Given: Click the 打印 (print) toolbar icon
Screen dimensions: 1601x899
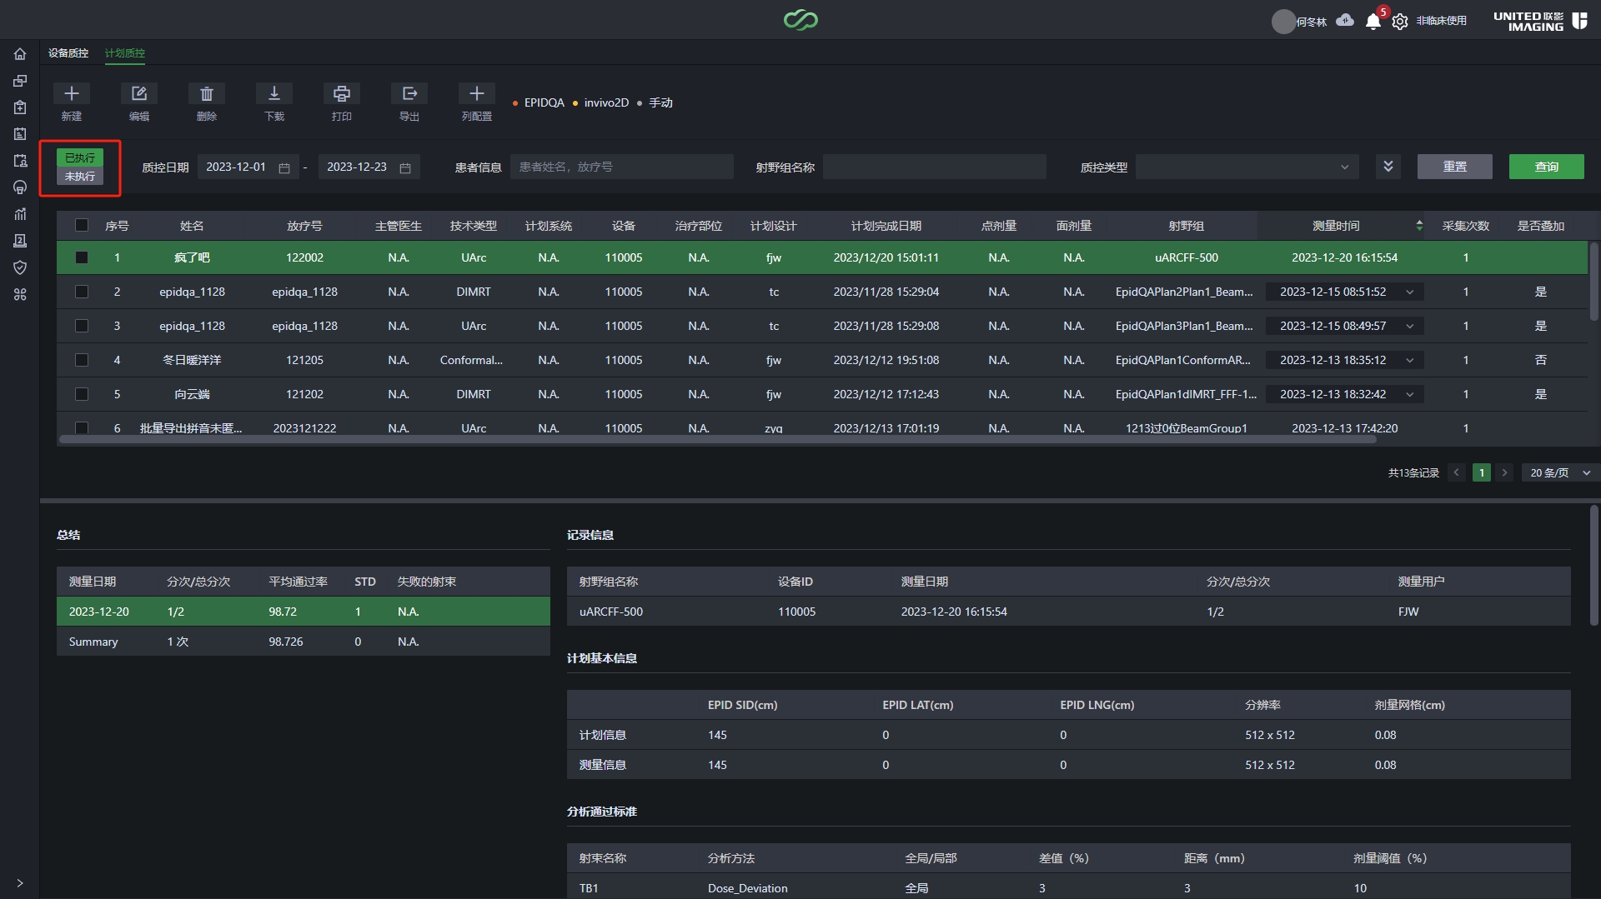Looking at the screenshot, I should [342, 93].
